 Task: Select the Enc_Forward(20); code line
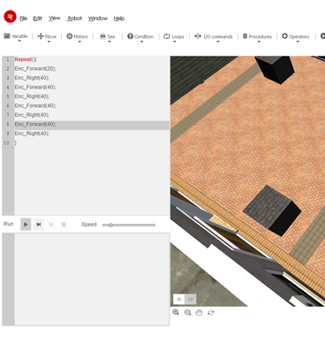[35, 68]
